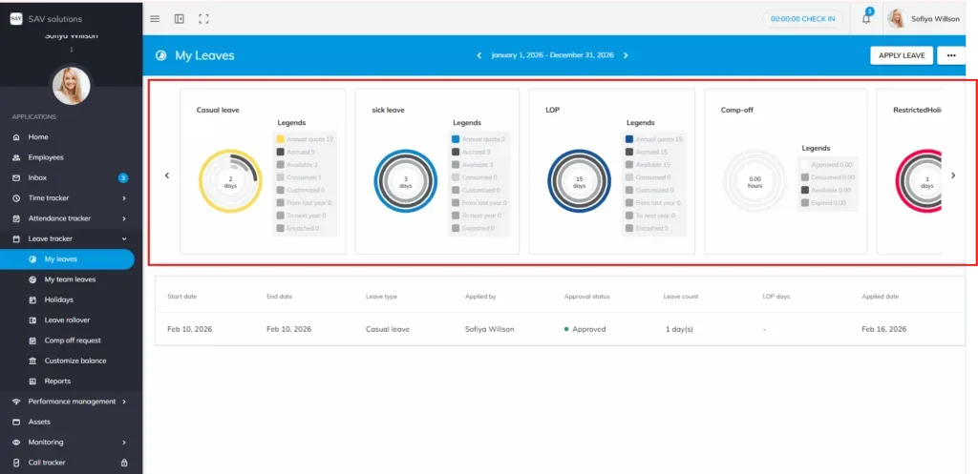The height and width of the screenshot is (474, 978).
Task: Click the Sofiya Willson Applied by cell
Action: coord(490,329)
